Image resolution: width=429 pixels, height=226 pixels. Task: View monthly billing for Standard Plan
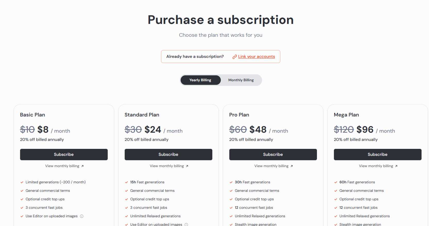(167, 166)
